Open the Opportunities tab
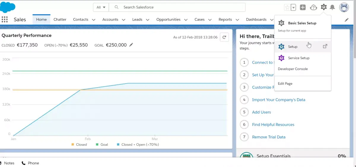 [x=169, y=19]
